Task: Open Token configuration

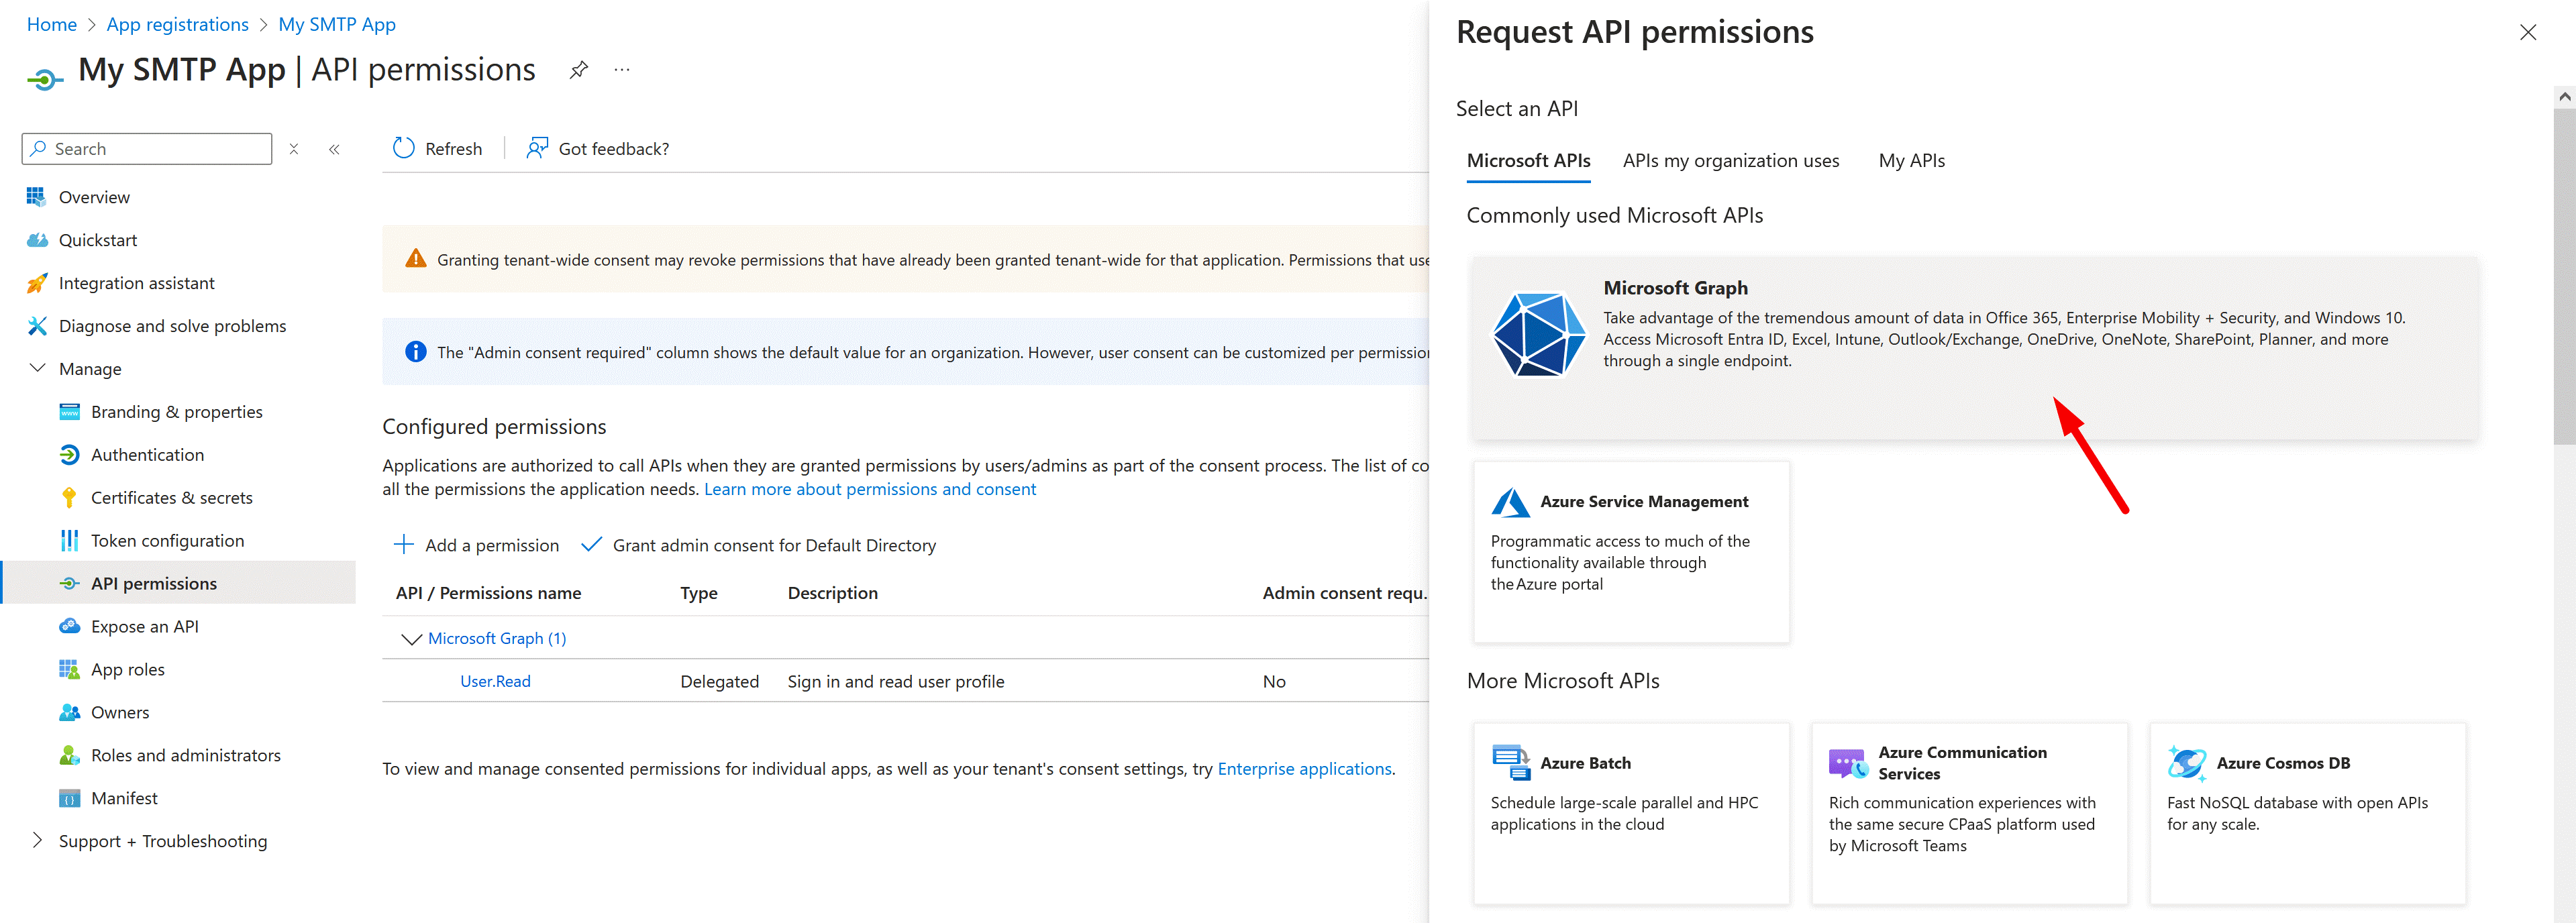Action: click(167, 541)
